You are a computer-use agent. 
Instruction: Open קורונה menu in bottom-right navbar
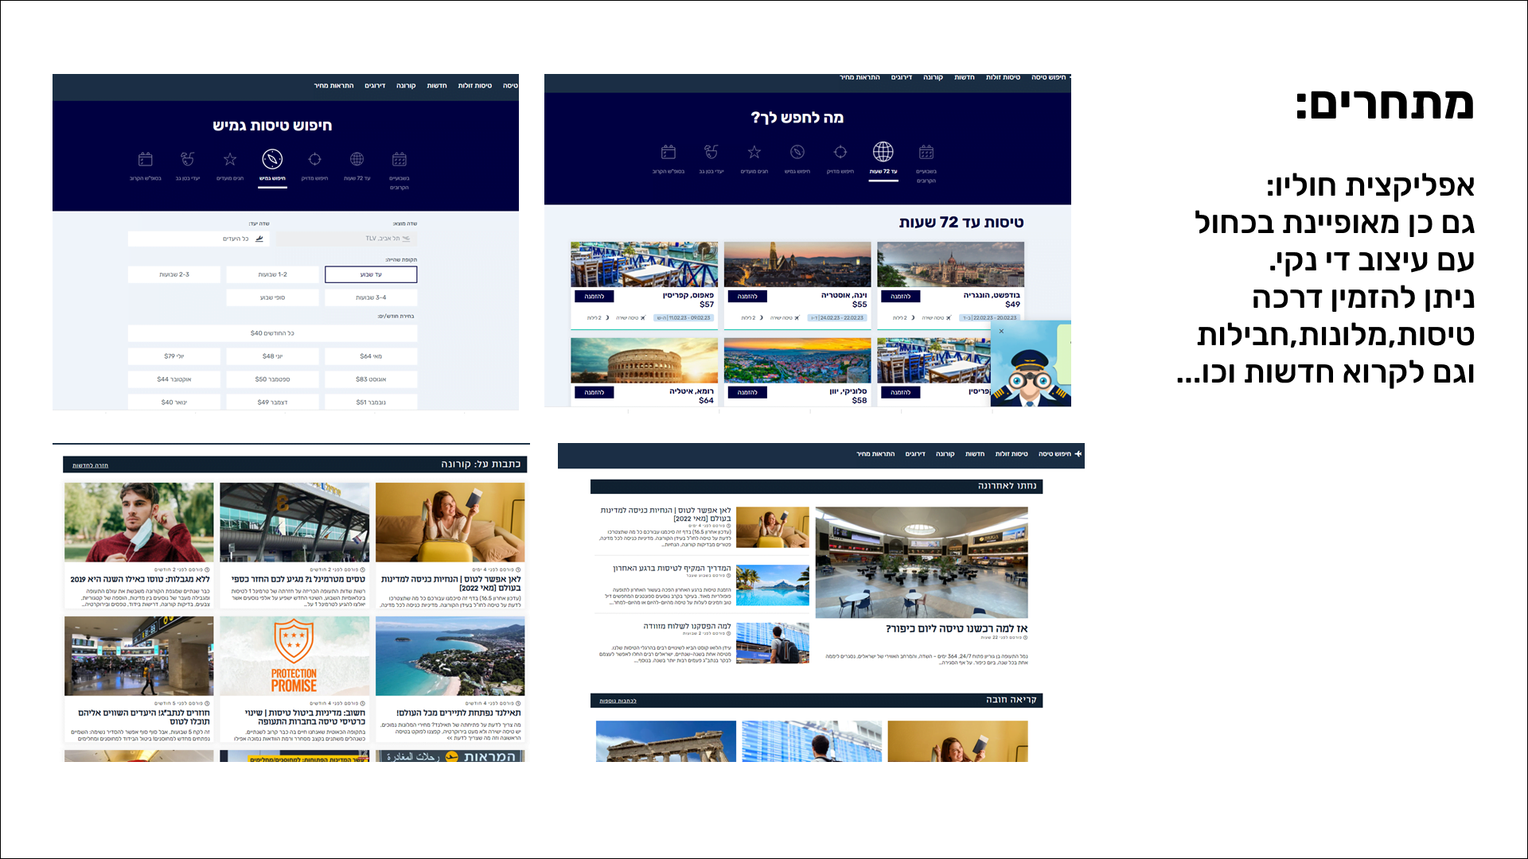pyautogui.click(x=945, y=454)
